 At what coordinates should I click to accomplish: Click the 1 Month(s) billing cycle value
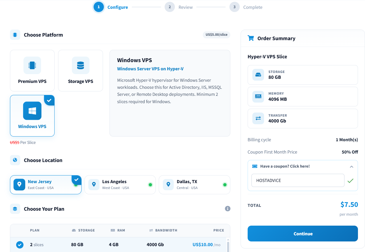coord(347,140)
